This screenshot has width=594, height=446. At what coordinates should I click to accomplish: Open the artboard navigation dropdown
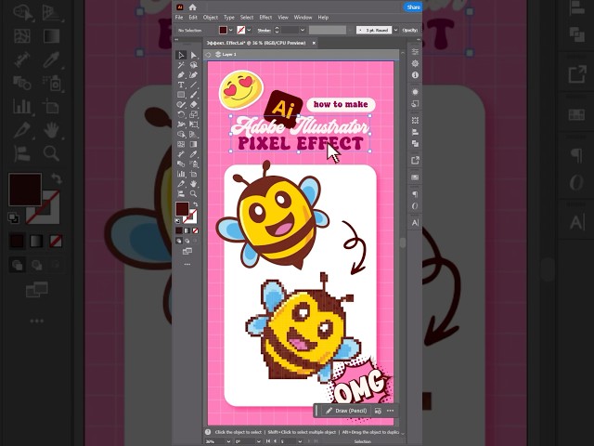coord(300,441)
